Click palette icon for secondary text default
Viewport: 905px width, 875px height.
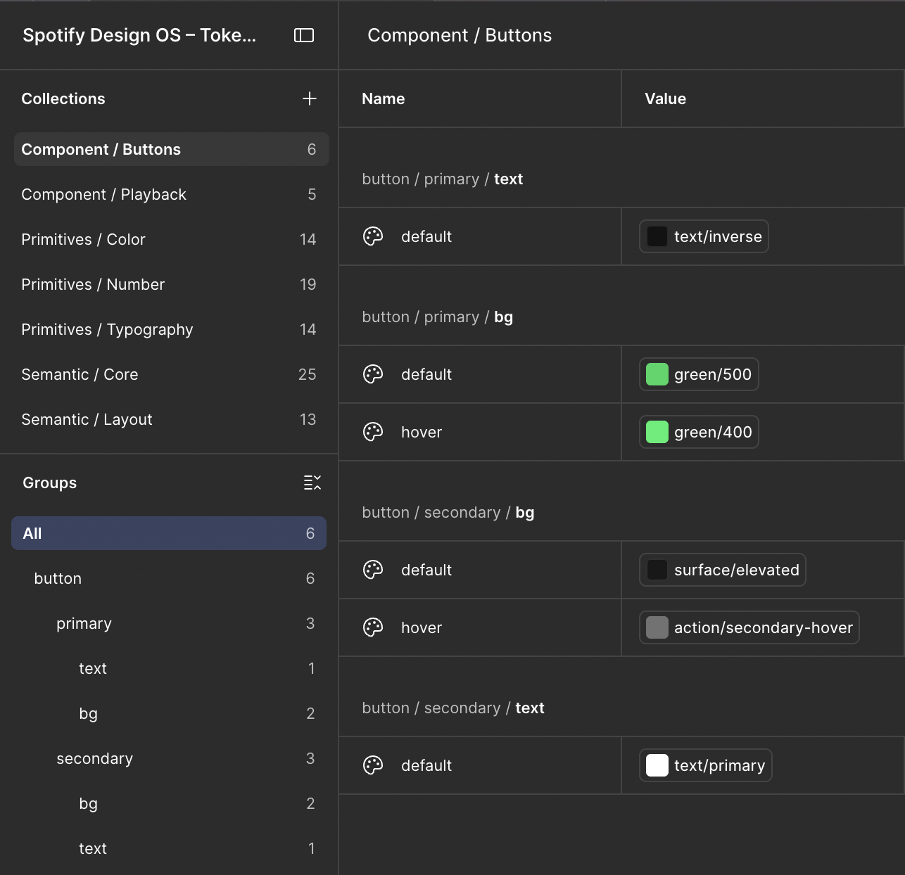pos(373,765)
